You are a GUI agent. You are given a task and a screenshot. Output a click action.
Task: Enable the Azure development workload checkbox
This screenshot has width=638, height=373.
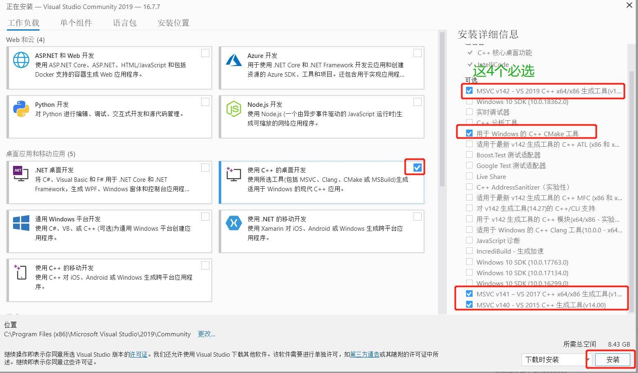pos(418,53)
